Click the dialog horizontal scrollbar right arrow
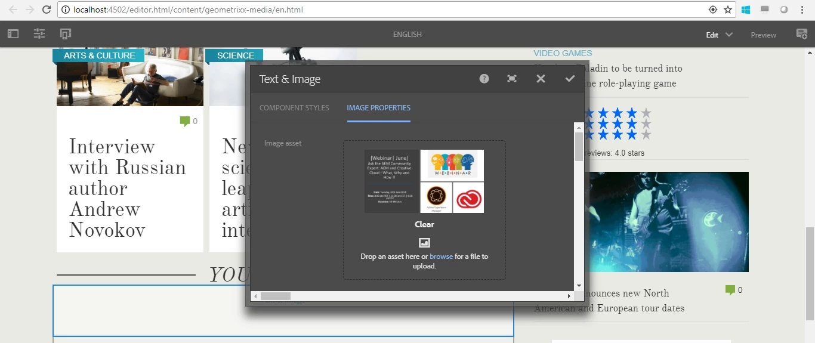Screen dimensions: 815x343 click(569, 296)
